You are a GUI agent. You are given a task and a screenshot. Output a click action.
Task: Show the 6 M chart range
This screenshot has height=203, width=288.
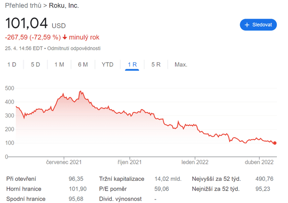pos(83,64)
